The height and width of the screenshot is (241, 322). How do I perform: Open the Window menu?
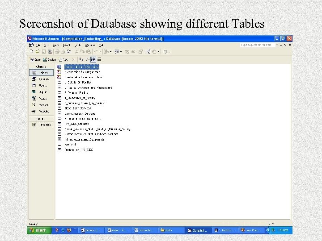[90, 45]
